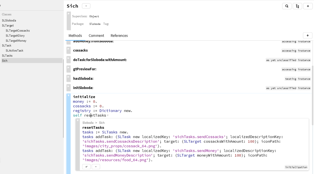
Task: Open the References tab
Action: (x=119, y=36)
